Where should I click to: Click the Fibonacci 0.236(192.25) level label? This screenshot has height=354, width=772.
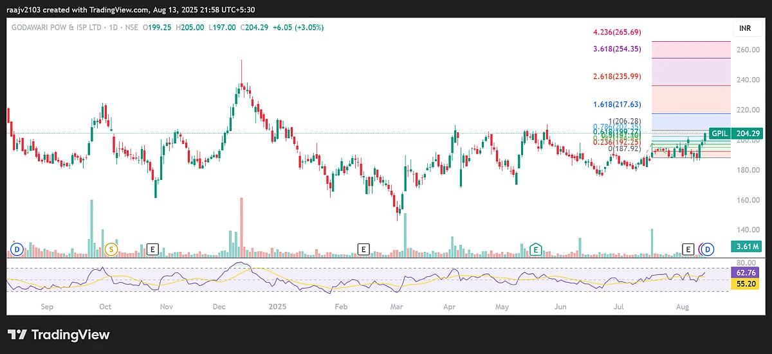(x=617, y=142)
